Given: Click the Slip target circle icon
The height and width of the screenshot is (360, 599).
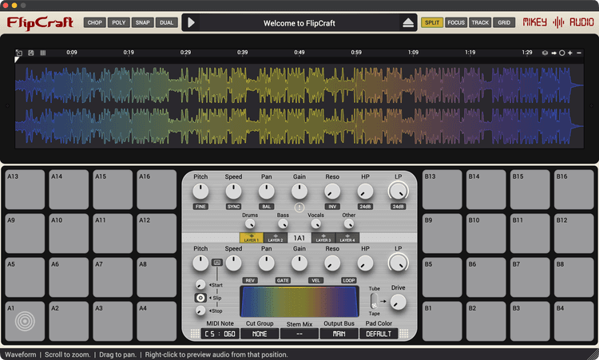Looking at the screenshot, I should tap(200, 298).
